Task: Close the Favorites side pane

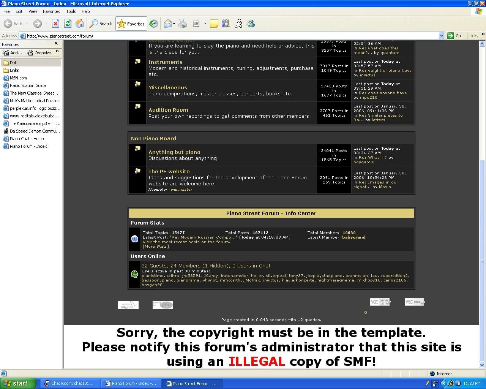Action: (56, 44)
